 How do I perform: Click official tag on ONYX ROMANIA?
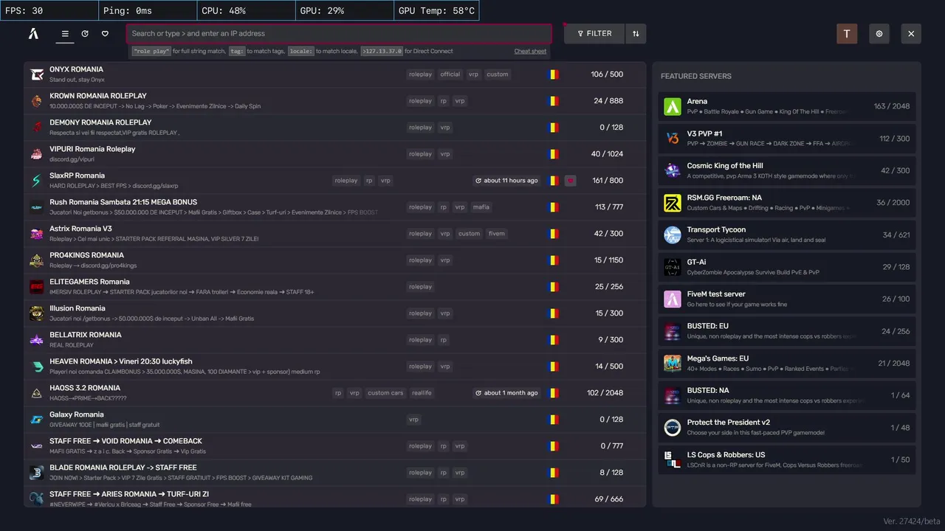tap(450, 74)
